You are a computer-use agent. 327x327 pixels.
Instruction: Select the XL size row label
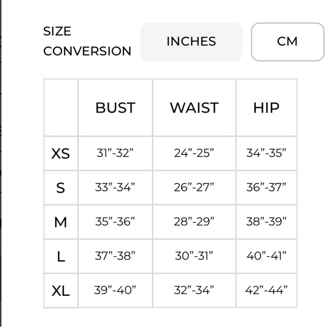tap(60, 291)
